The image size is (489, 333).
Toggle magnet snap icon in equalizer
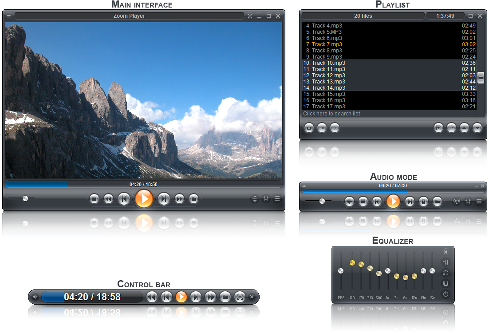coord(446,283)
